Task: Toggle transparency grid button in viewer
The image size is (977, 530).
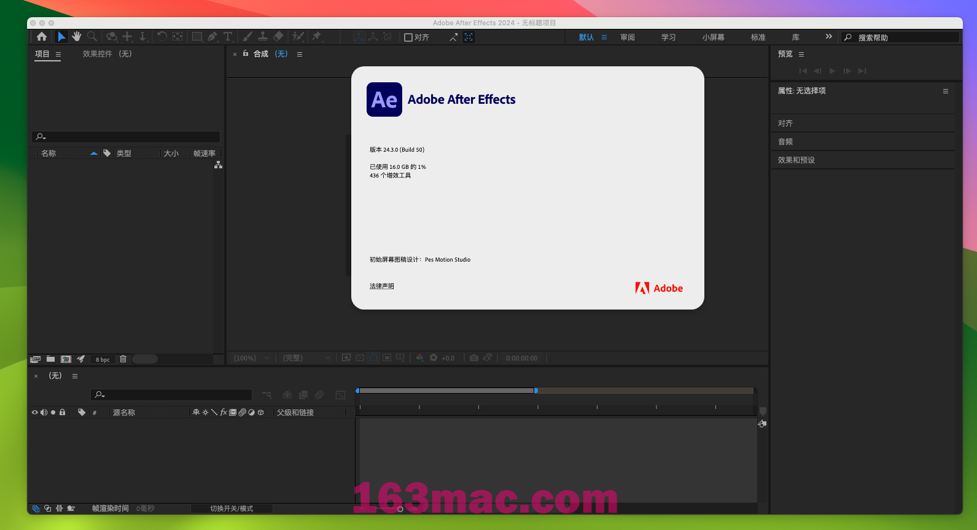Action: pos(360,358)
